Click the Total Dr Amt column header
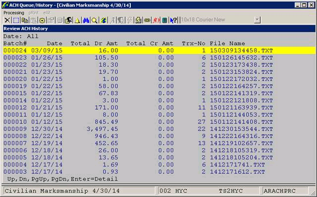The width and height of the screenshot is (317, 197). 94,43
